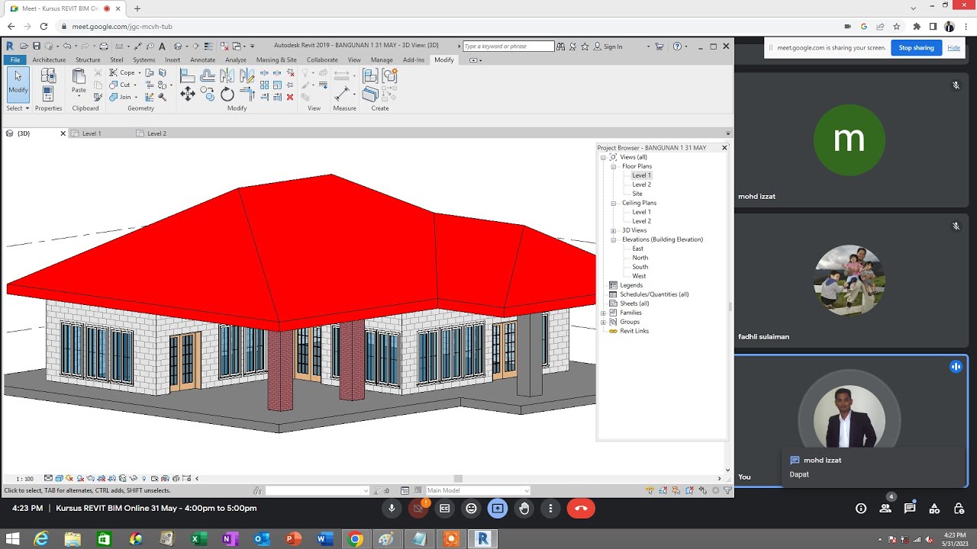The image size is (977, 549).
Task: Click the Open folder icon in Revit toolbar
Action: pyautogui.click(x=24, y=47)
